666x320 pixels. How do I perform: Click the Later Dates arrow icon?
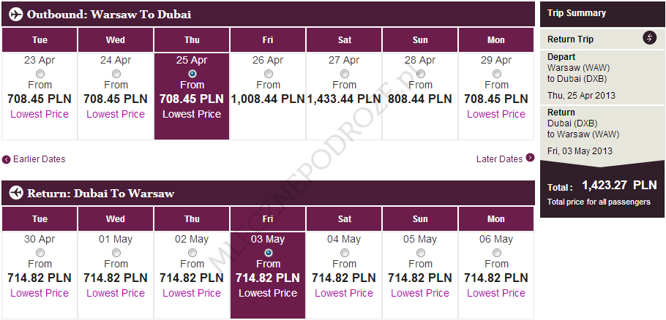pyautogui.click(x=529, y=159)
